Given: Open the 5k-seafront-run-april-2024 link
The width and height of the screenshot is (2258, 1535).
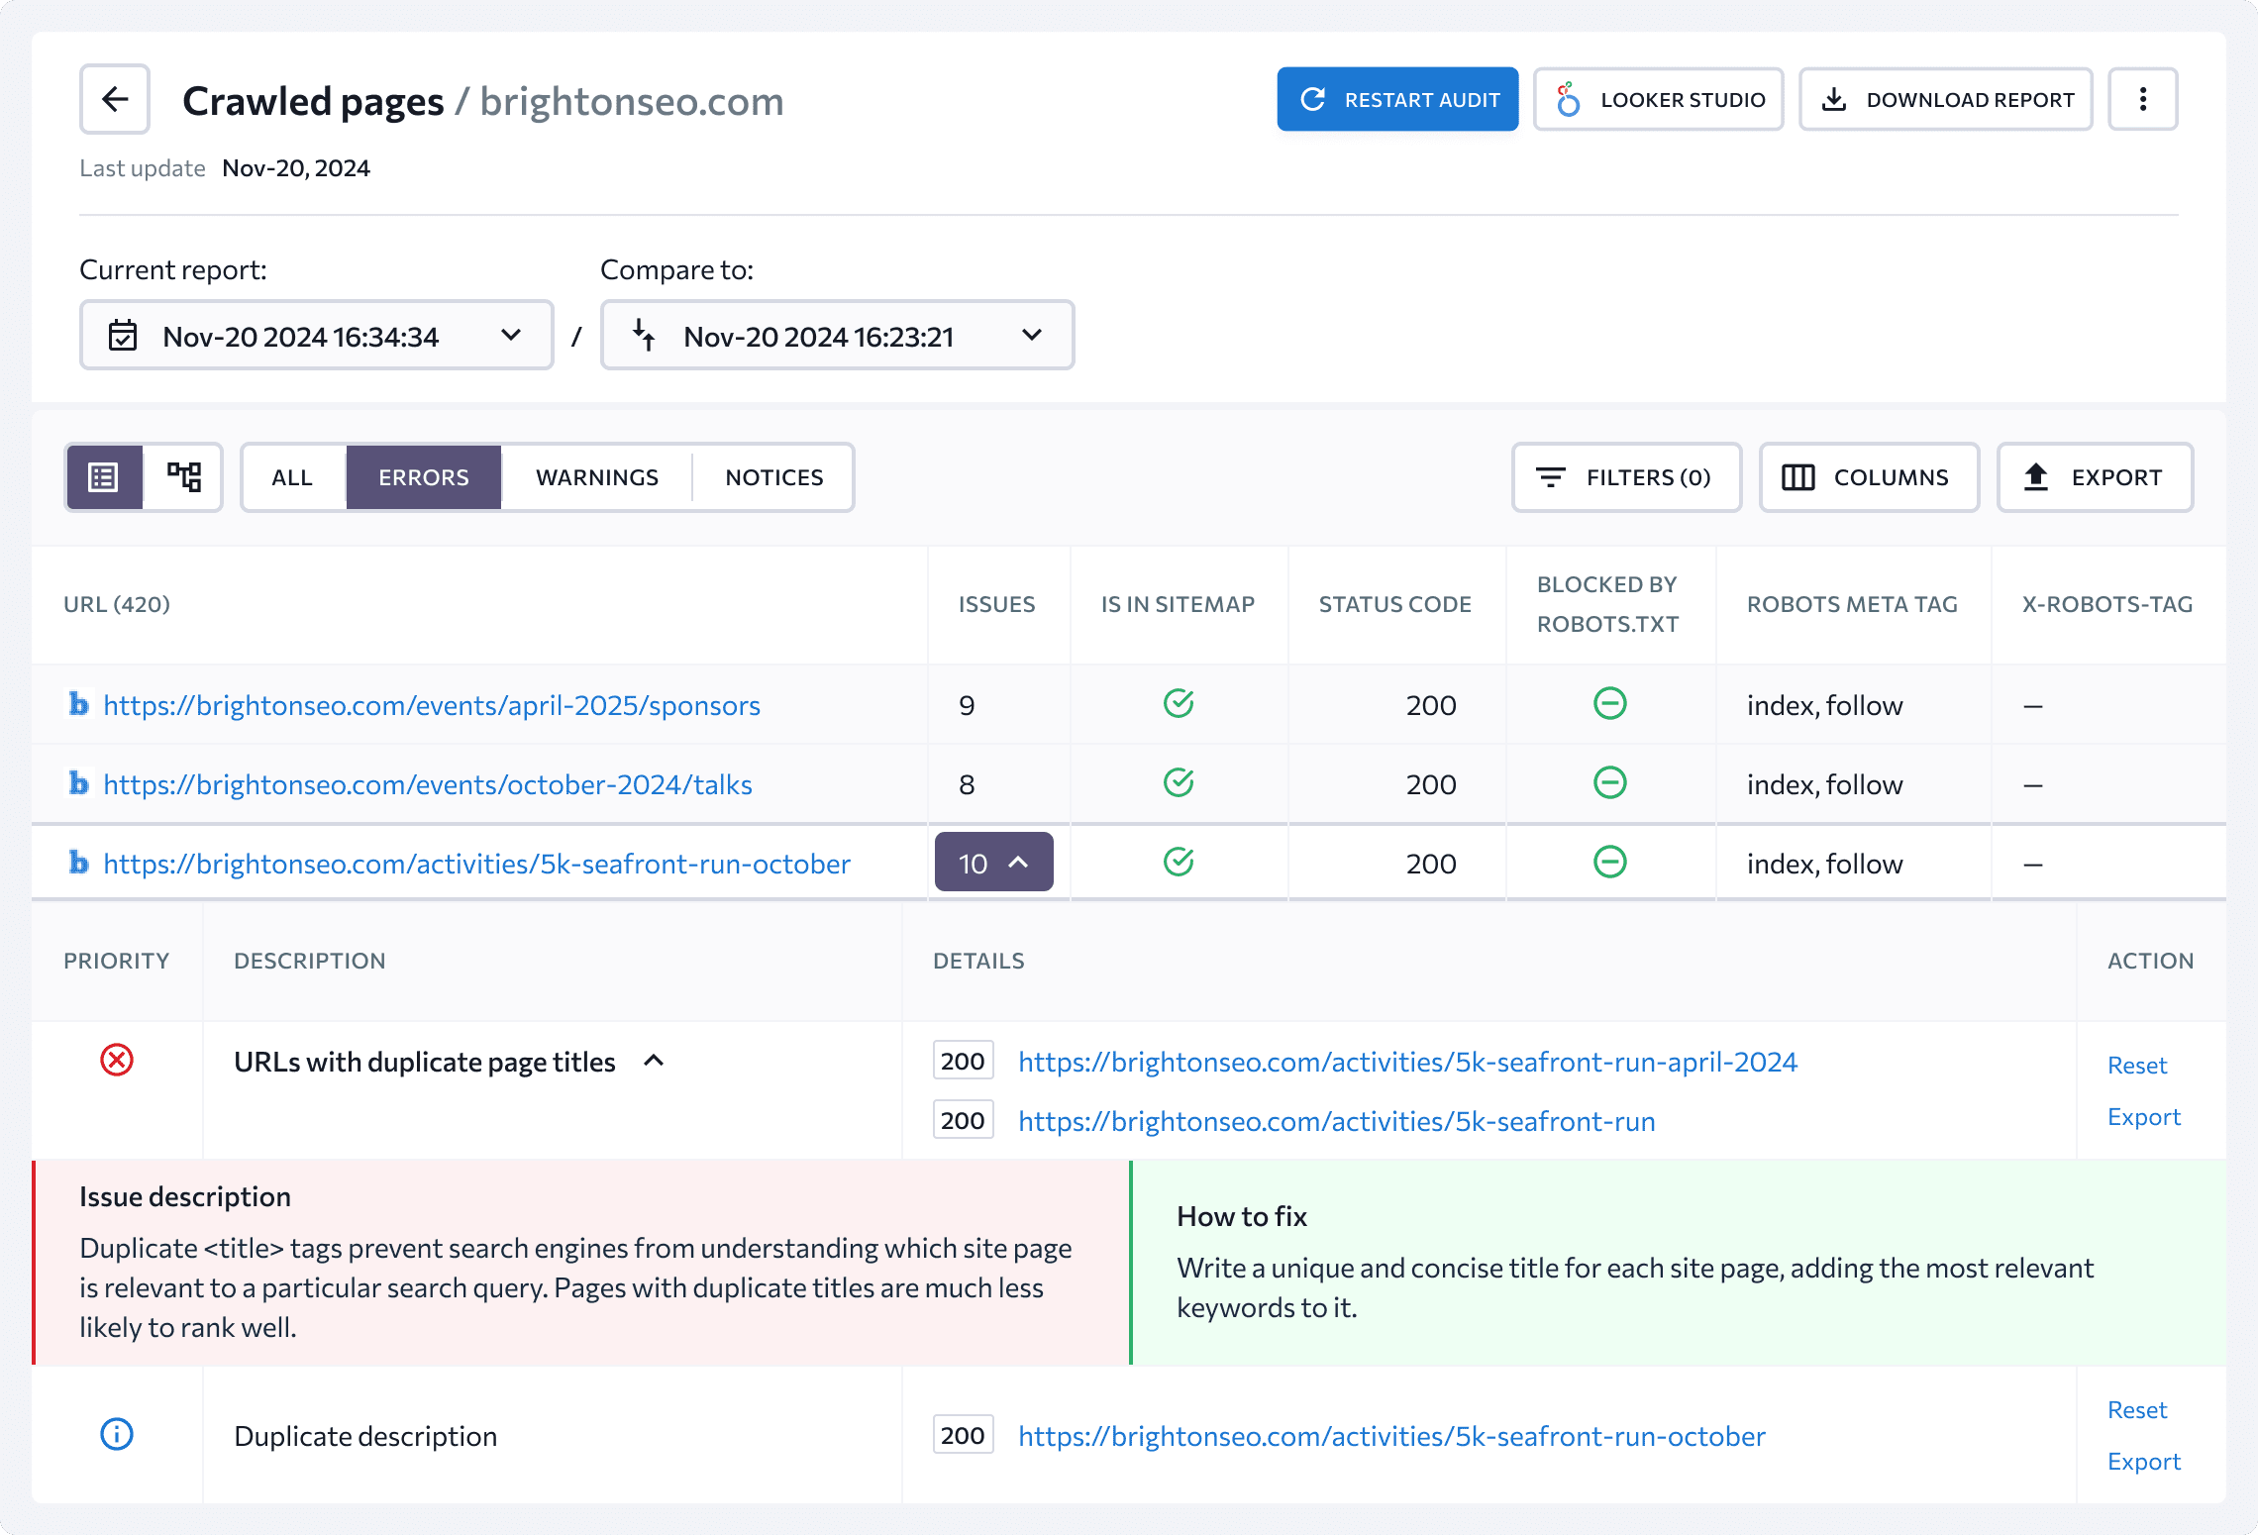Looking at the screenshot, I should [x=1408, y=1062].
